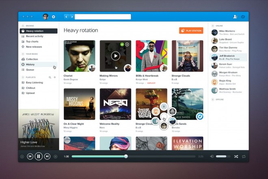Click the volume level slider

(x=223, y=156)
